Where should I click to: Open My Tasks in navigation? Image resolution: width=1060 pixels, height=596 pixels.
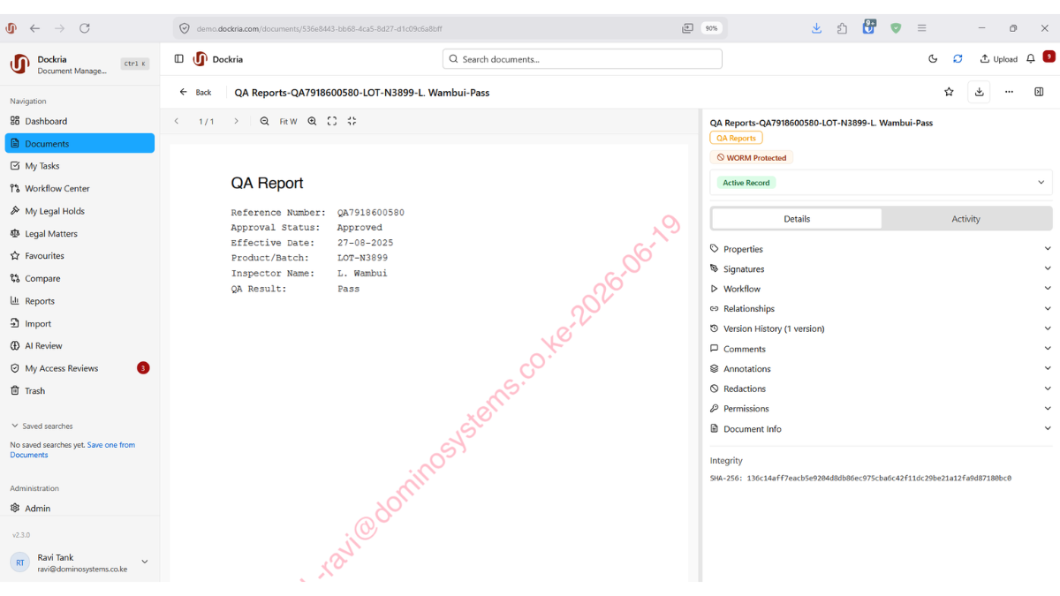[x=79, y=166]
